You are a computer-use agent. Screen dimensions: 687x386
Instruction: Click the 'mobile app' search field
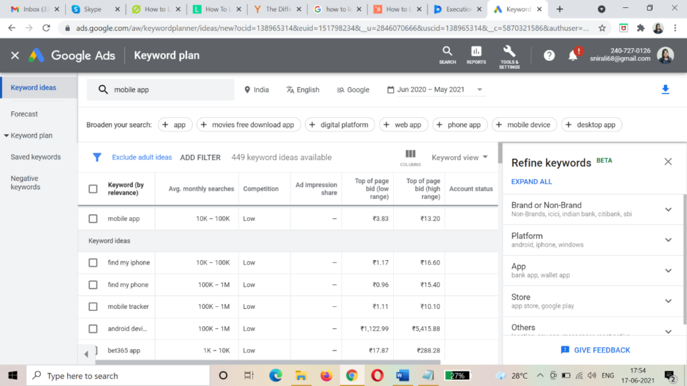pyautogui.click(x=160, y=90)
